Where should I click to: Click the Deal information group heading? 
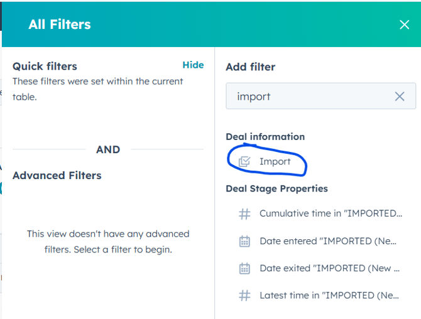pos(265,136)
